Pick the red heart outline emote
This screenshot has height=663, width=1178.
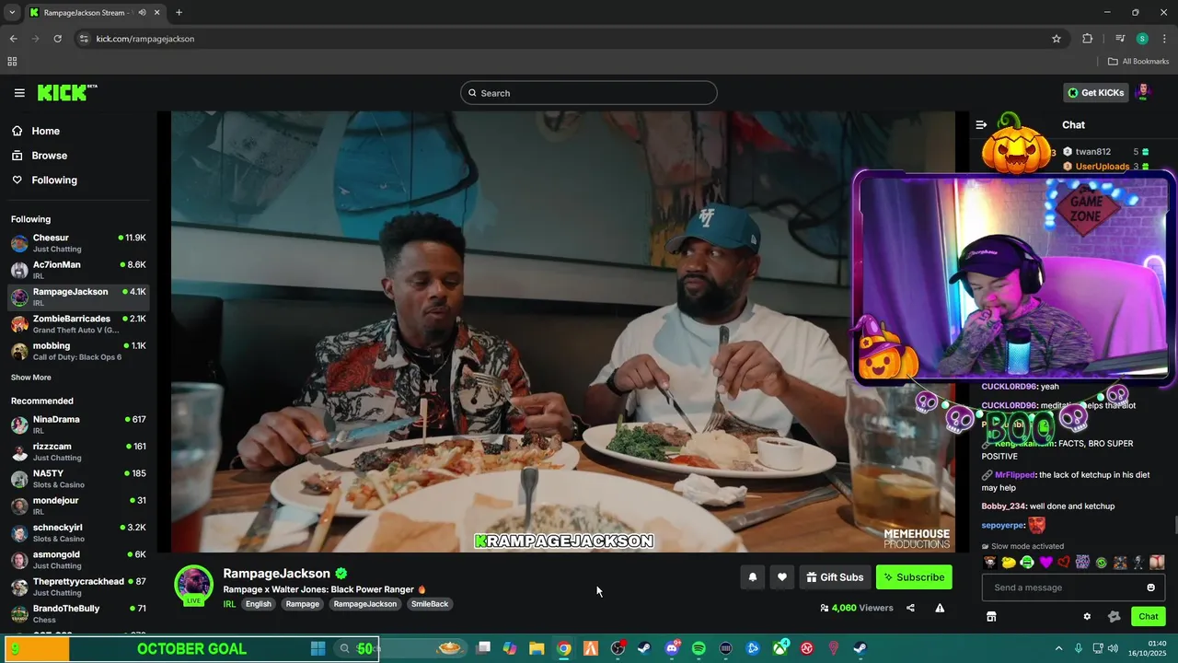coord(1064,563)
